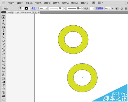Select the Type (T) tool
The image size is (128, 102).
(x=3, y=34)
